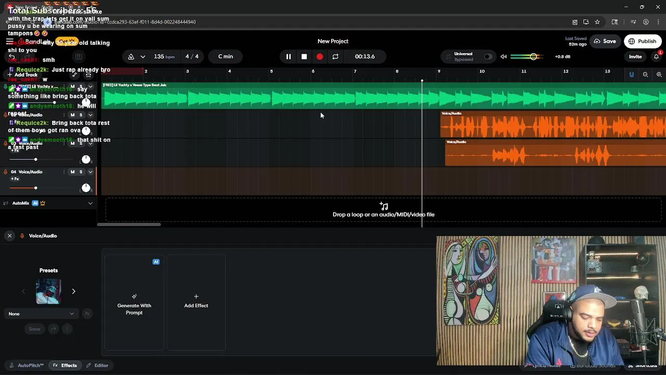This screenshot has height=375, width=666.
Task: Invite collaborators with Invite button
Action: coord(635,56)
